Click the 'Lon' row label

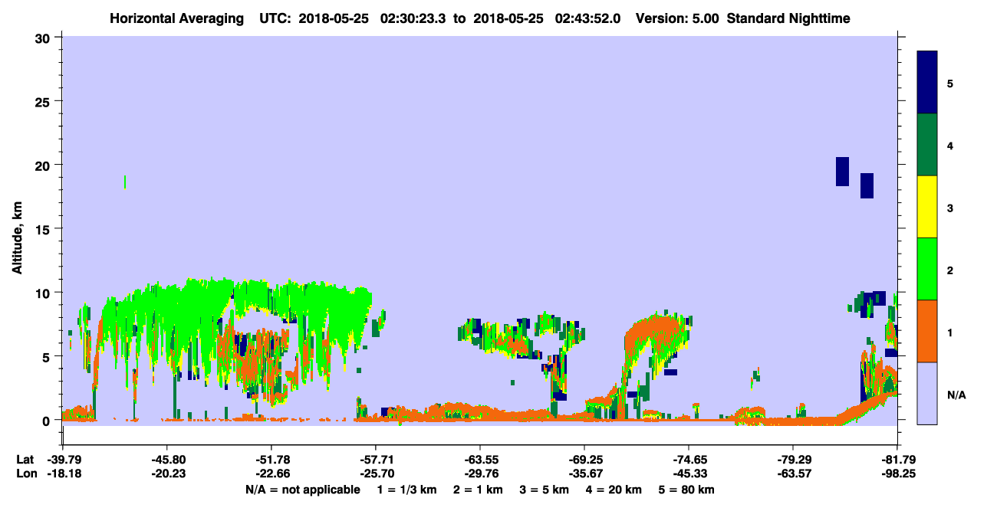(25, 474)
